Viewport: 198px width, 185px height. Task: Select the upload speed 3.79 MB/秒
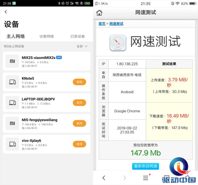pos(178,82)
